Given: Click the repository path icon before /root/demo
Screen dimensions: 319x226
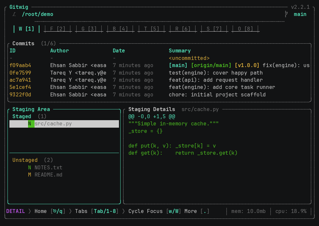Looking at the screenshot, I should (14, 14).
